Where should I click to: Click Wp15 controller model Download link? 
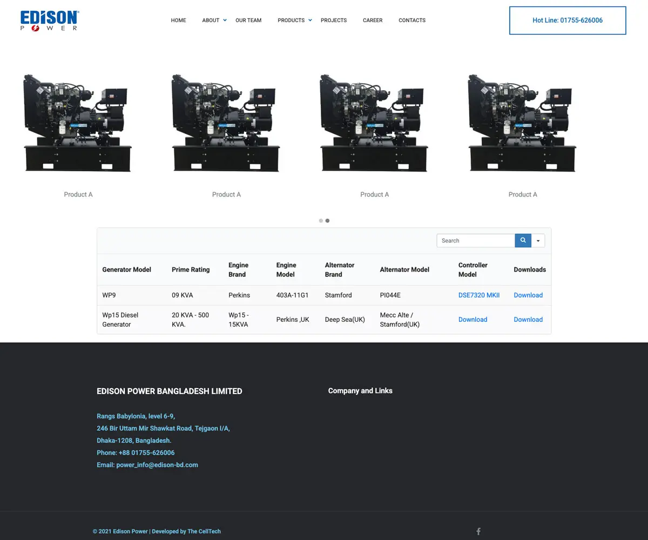[x=473, y=320]
